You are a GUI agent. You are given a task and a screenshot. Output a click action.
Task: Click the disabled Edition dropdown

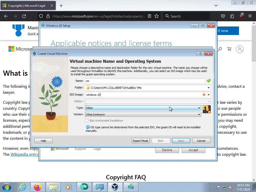click(x=148, y=101)
